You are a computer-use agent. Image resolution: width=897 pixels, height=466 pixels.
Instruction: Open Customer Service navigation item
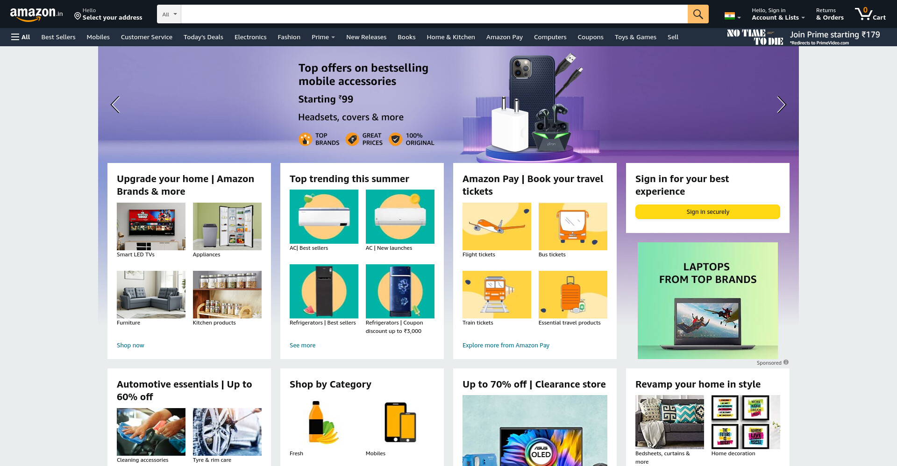click(147, 37)
